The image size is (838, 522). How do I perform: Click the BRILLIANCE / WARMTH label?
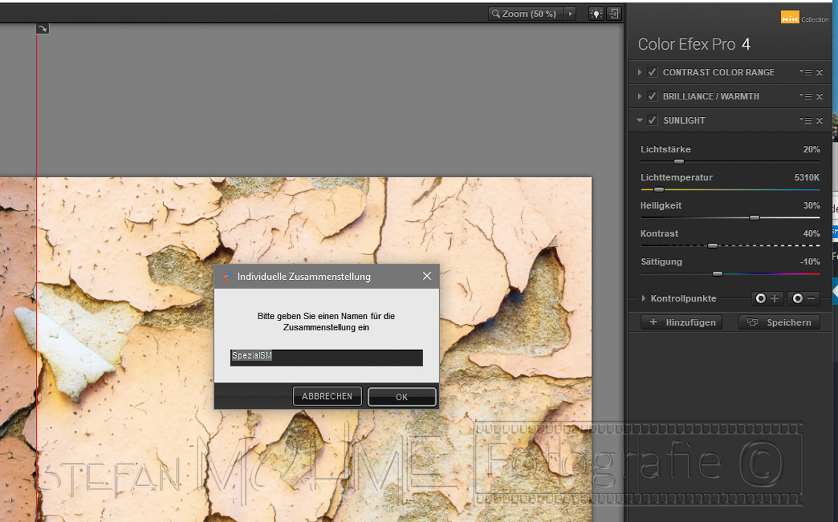[711, 97]
